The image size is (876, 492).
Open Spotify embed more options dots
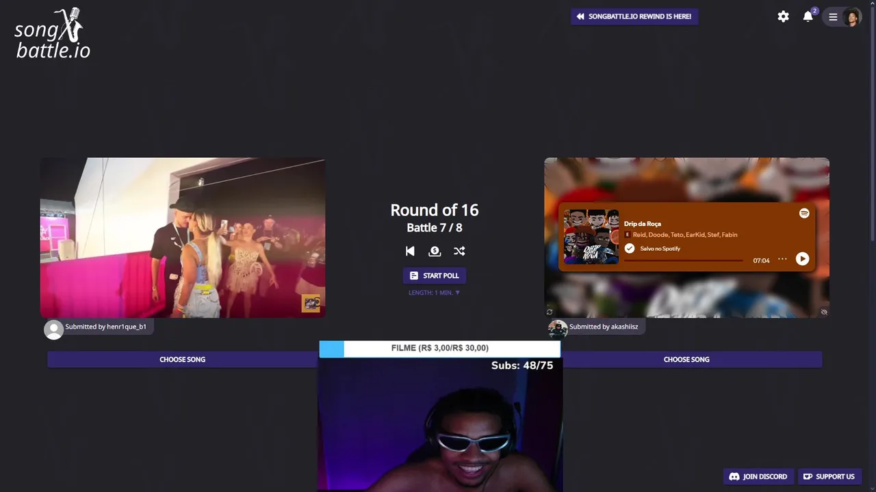782,259
